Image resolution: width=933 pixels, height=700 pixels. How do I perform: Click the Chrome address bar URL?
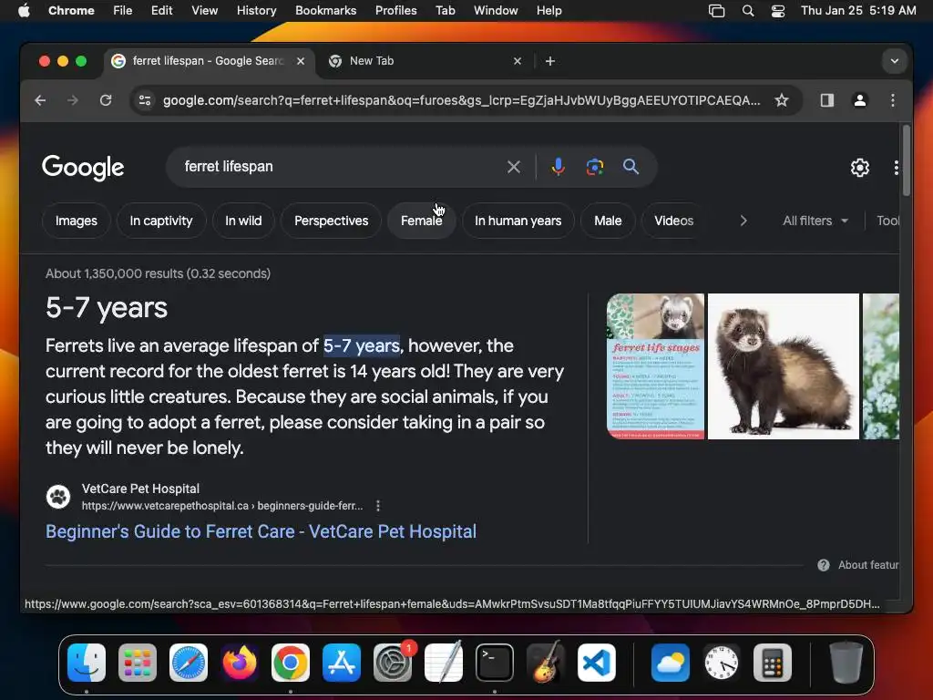(x=461, y=100)
